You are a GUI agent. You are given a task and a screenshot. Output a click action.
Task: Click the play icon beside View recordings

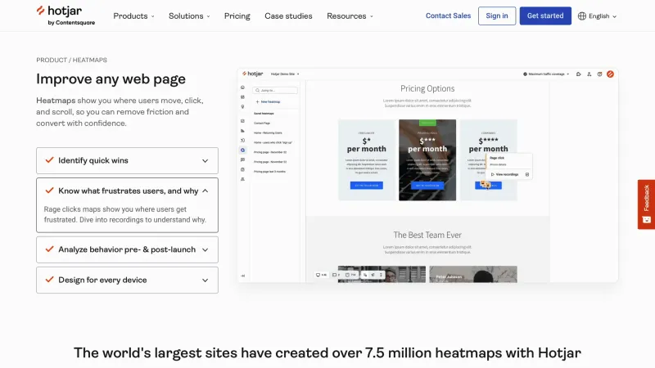[x=493, y=174]
